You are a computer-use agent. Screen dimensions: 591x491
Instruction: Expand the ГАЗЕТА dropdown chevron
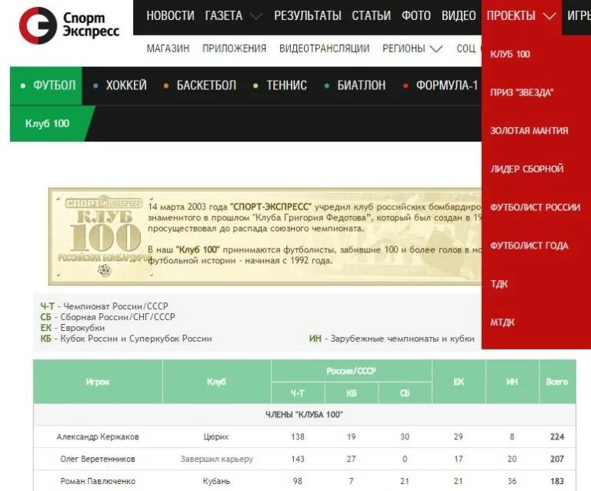pos(256,17)
